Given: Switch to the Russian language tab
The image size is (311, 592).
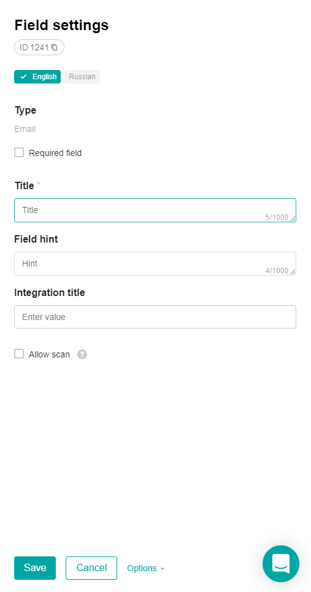Looking at the screenshot, I should point(82,77).
